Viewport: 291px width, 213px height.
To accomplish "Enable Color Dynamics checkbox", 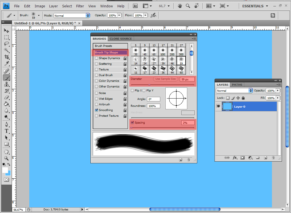I will (97, 81).
